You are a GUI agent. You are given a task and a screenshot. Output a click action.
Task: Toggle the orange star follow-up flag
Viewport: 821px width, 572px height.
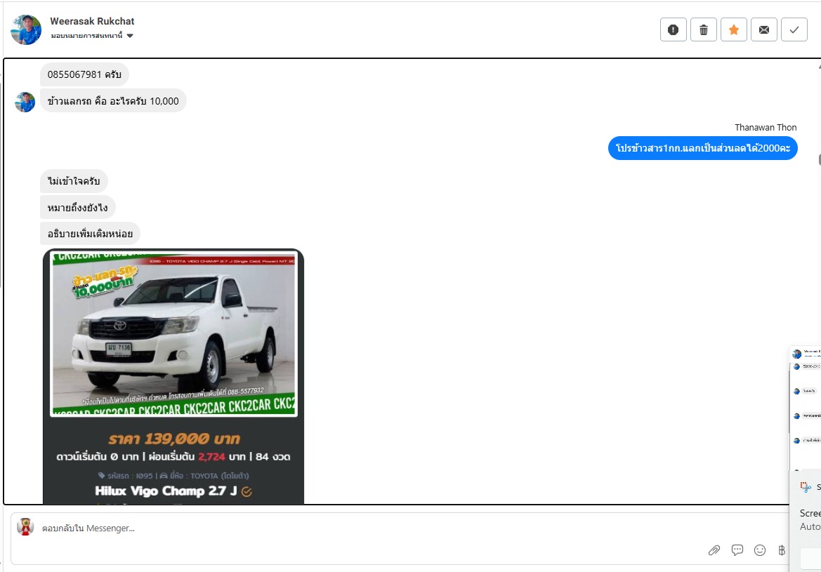(x=733, y=29)
